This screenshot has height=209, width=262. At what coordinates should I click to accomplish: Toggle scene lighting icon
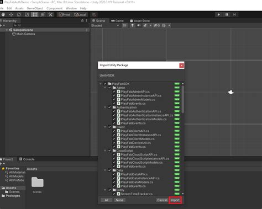pyautogui.click(x=133, y=25)
